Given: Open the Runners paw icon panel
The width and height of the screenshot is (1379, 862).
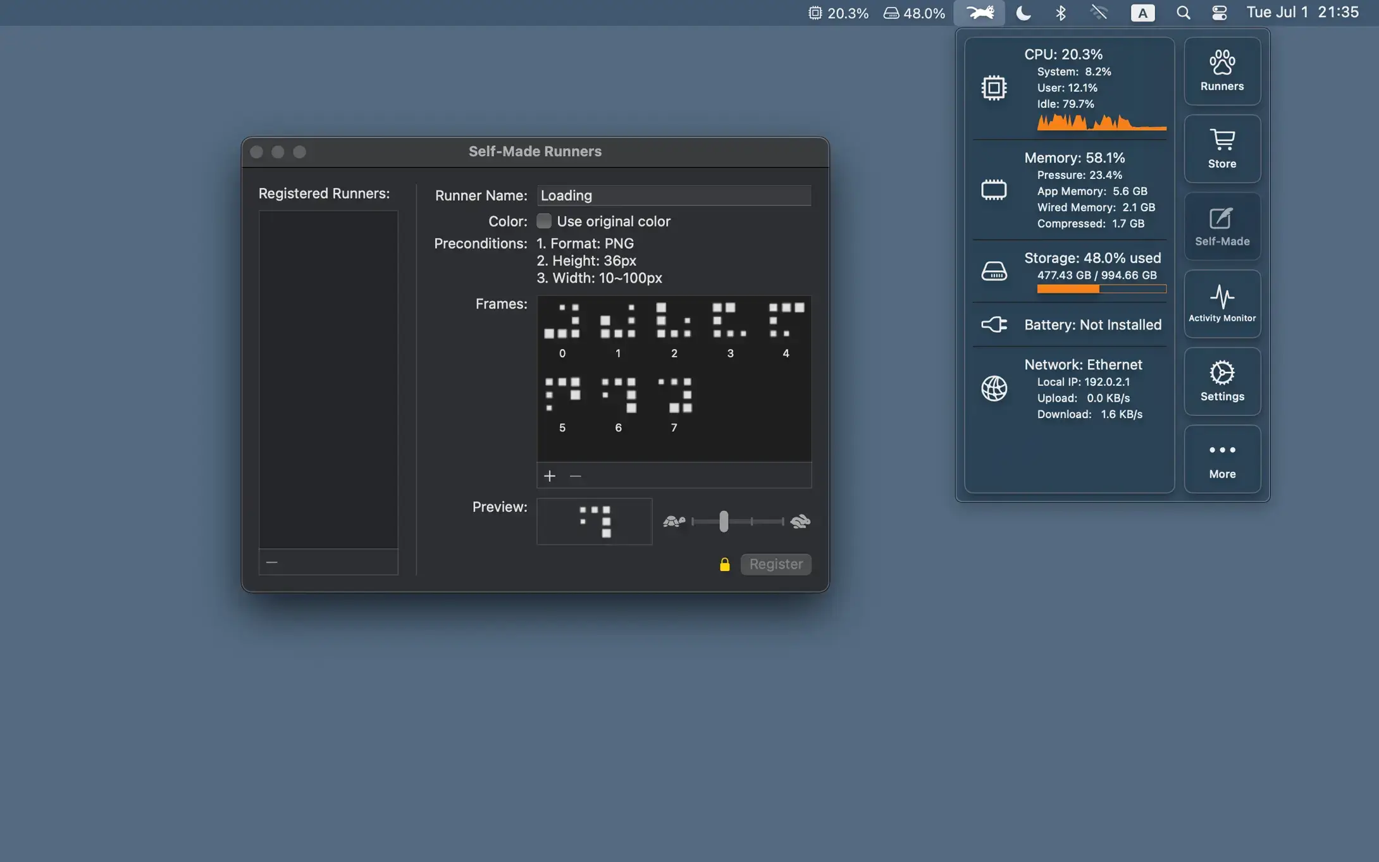Looking at the screenshot, I should pyautogui.click(x=1221, y=71).
